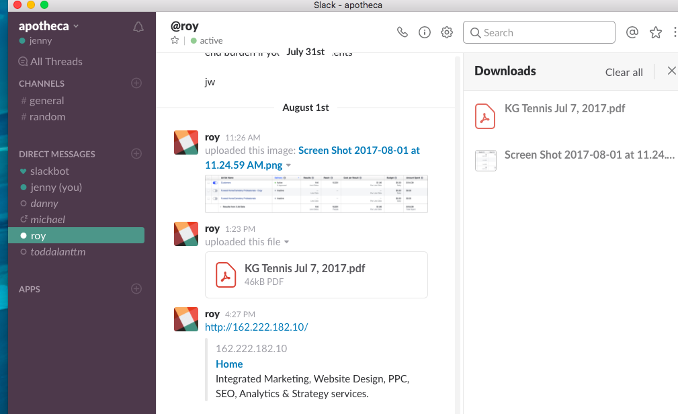Screen dimensions: 678x414
Task: Open conversation settings gear icon
Action: pos(447,32)
